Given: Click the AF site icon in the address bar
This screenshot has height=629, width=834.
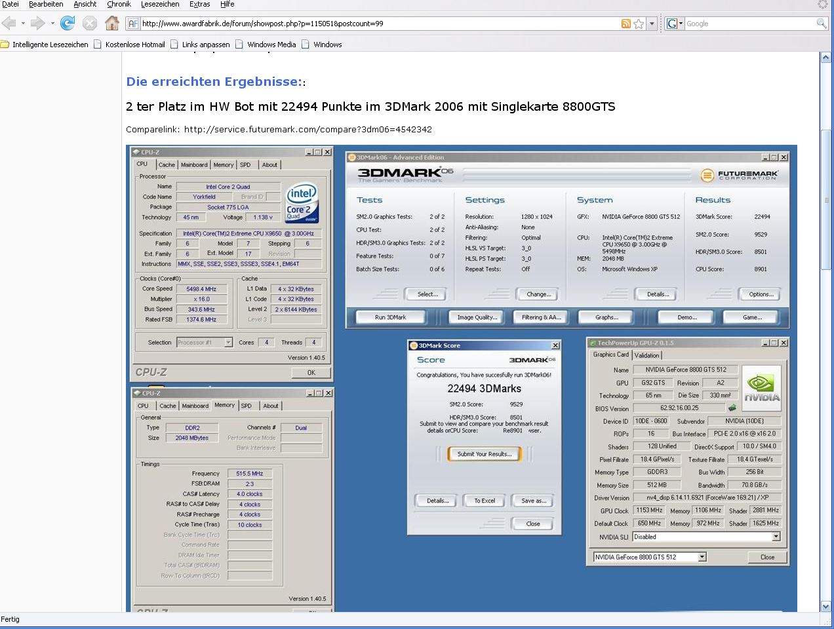Looking at the screenshot, I should pyautogui.click(x=133, y=24).
